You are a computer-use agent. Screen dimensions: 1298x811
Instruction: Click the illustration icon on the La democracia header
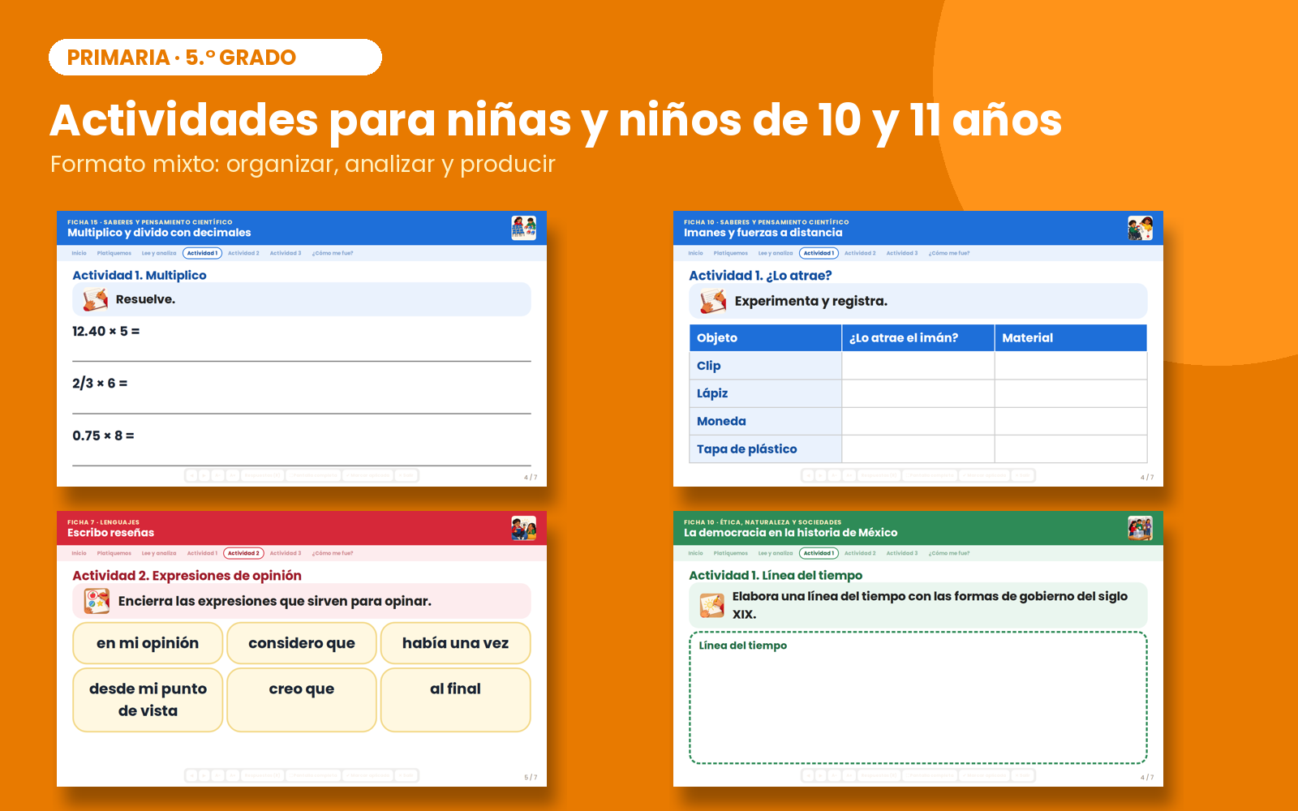coord(1140,528)
